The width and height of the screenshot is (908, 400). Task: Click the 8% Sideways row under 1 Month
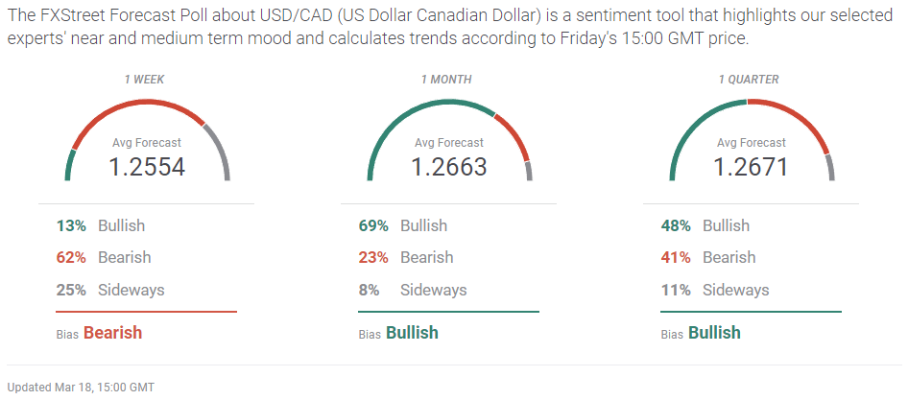(413, 290)
